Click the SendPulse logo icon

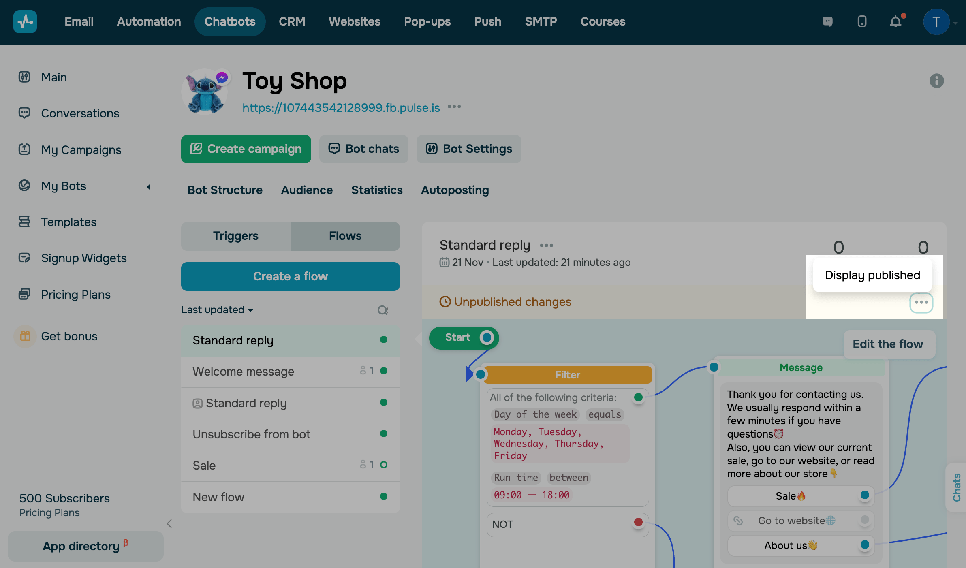25,21
